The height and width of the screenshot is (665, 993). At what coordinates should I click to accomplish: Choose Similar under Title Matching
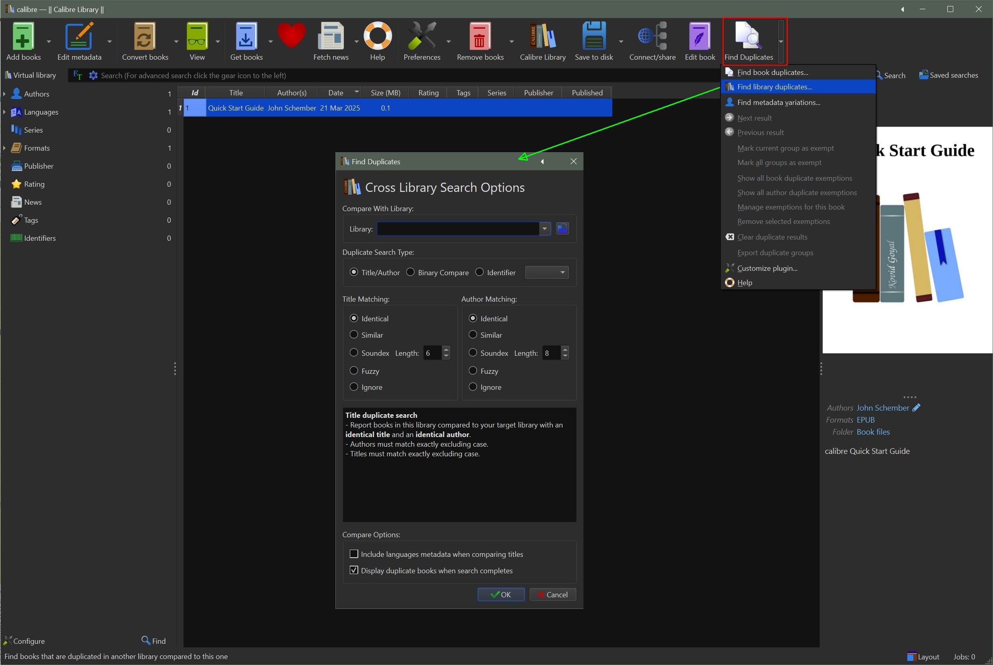point(366,335)
